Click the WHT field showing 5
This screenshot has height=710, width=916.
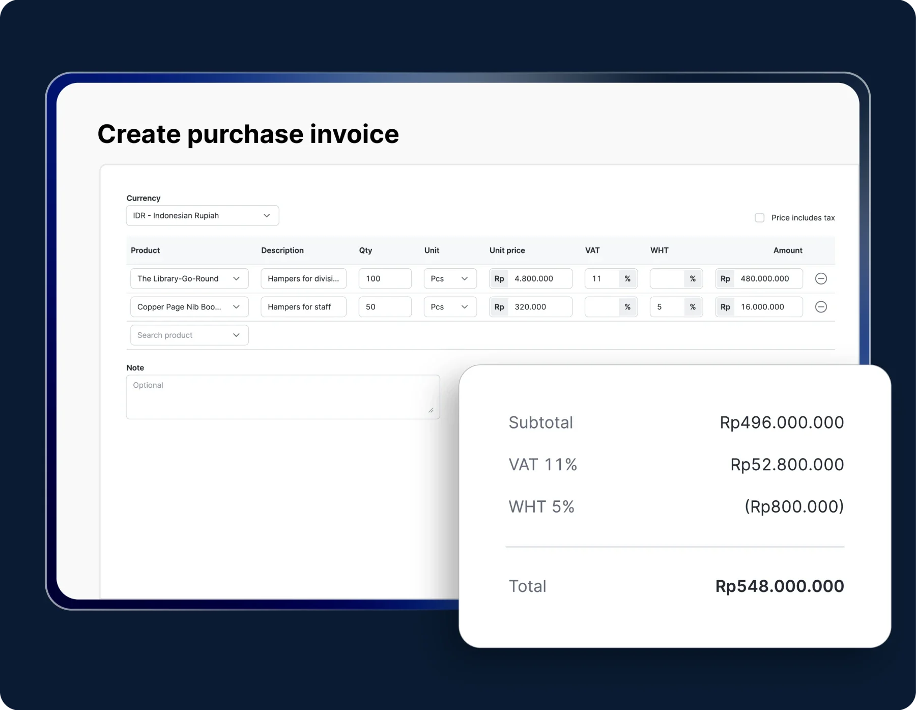tap(667, 307)
